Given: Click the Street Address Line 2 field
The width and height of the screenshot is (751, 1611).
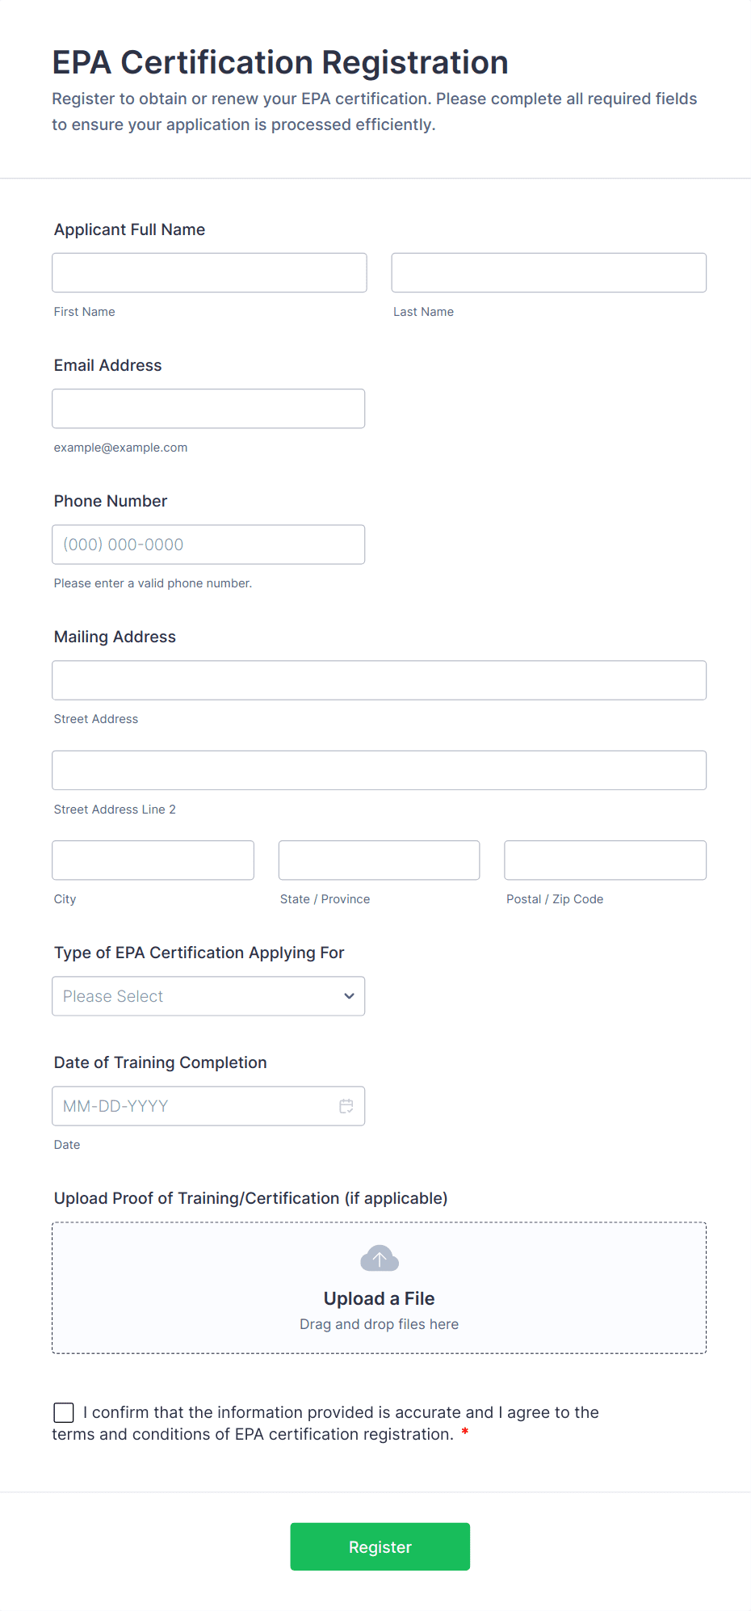Looking at the screenshot, I should coord(379,770).
